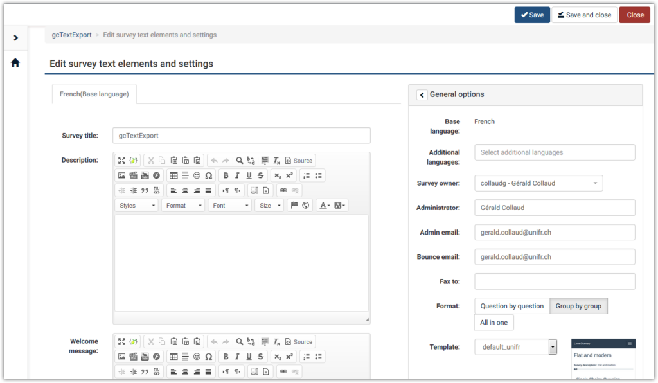Pick background color in the Description editor

coord(339,205)
